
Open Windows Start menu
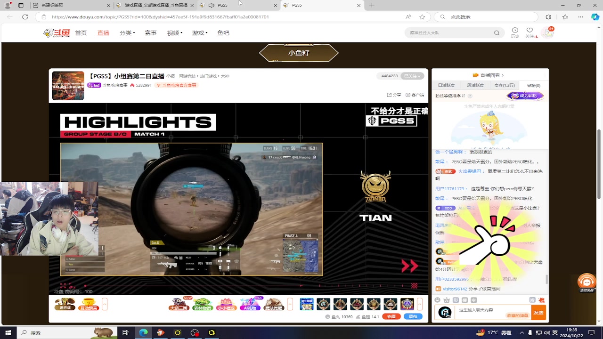[x=8, y=332]
